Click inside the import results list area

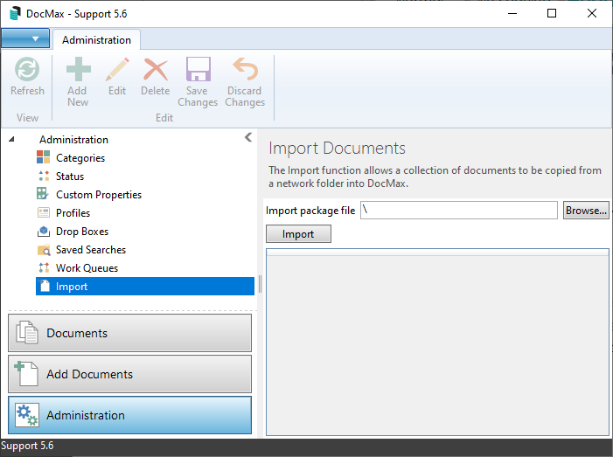tap(437, 342)
